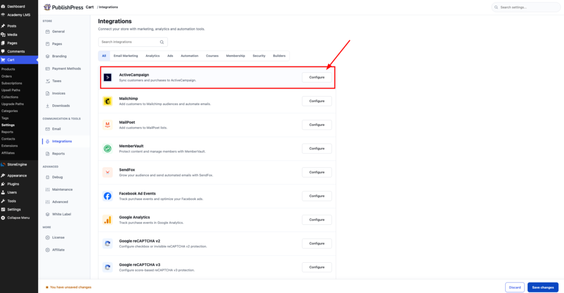
Task: Click the Collapse Menu arrow icon
Action: click(x=3, y=218)
